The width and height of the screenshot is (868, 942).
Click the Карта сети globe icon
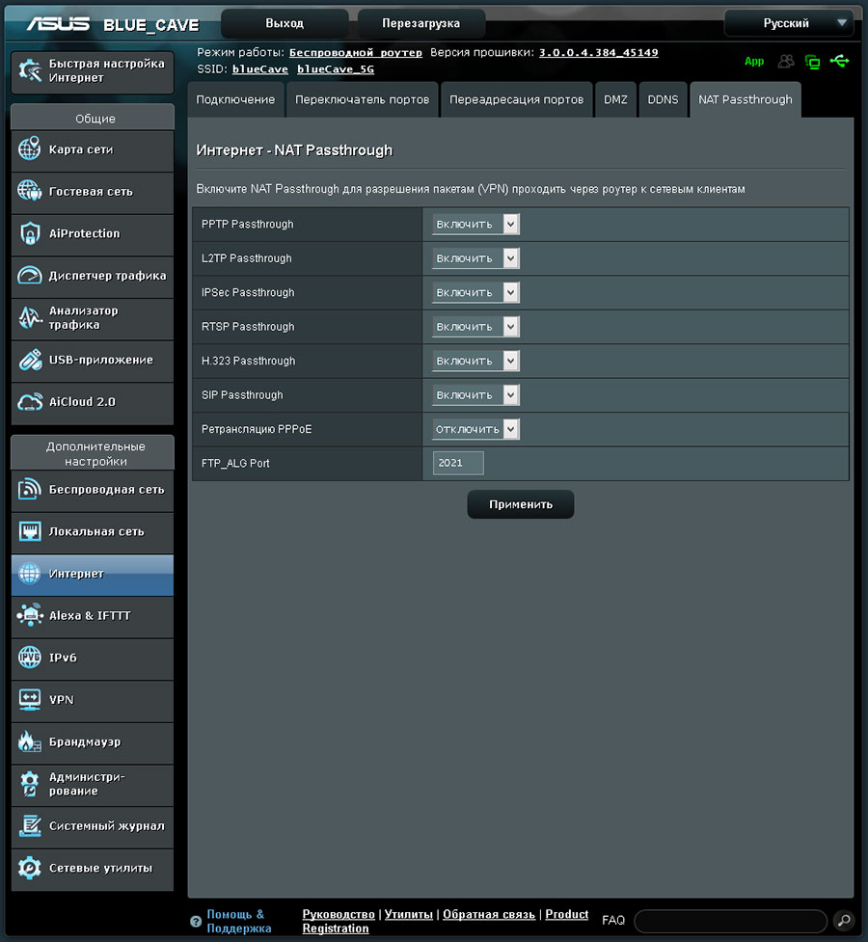(x=30, y=149)
